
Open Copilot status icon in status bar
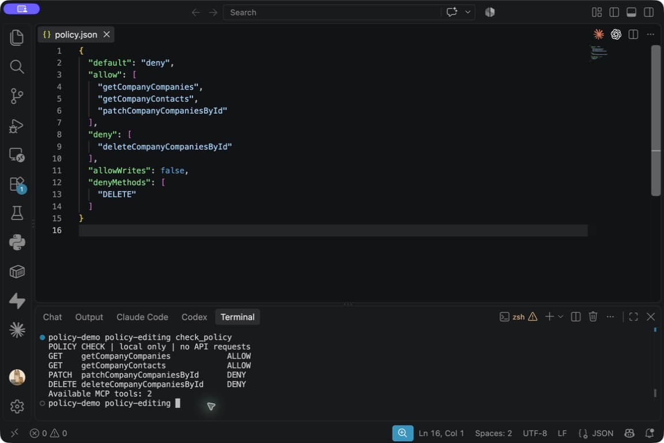629,433
